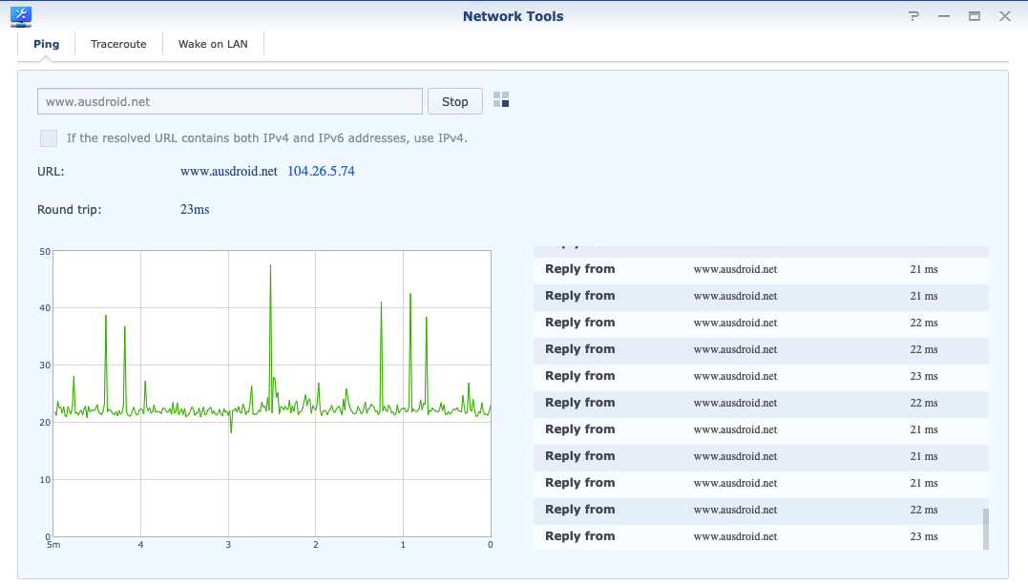The height and width of the screenshot is (585, 1028).
Task: Click the Network Tools window title
Action: (x=514, y=16)
